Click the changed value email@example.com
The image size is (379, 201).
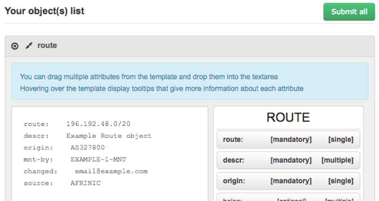111,171
